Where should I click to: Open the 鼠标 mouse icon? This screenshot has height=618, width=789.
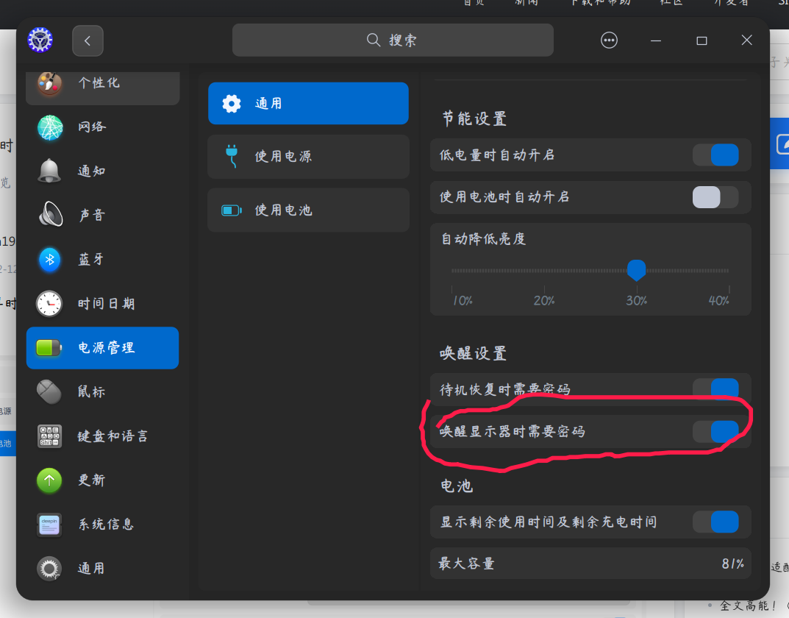[49, 392]
